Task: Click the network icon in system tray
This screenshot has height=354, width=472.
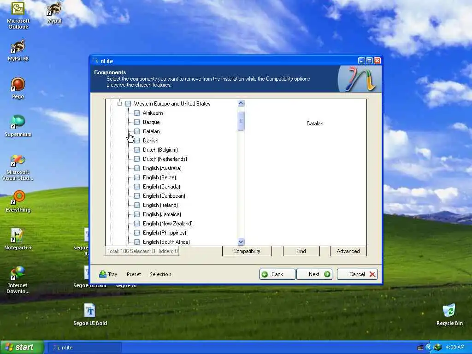Action: (438, 348)
